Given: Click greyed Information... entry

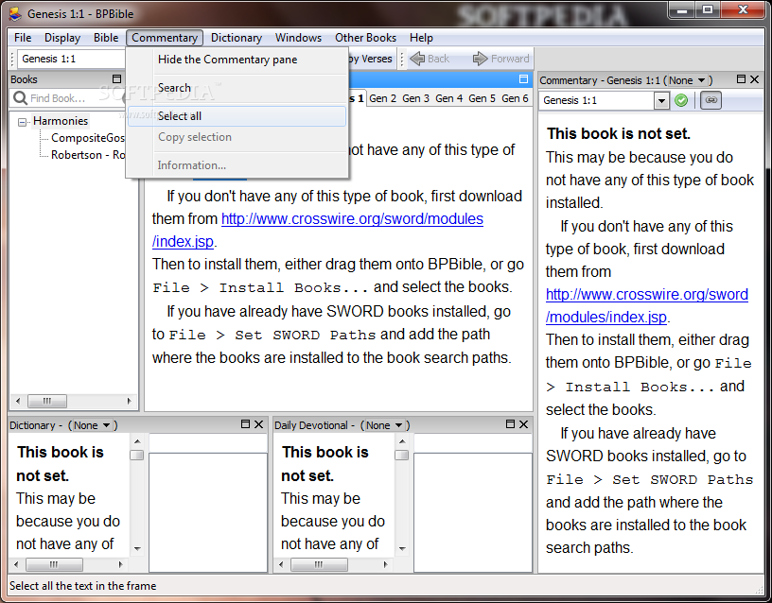Looking at the screenshot, I should (x=237, y=165).
